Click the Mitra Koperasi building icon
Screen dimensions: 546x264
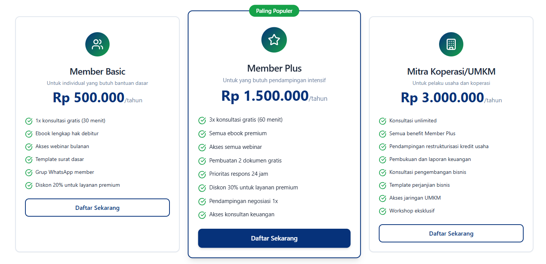(451, 44)
